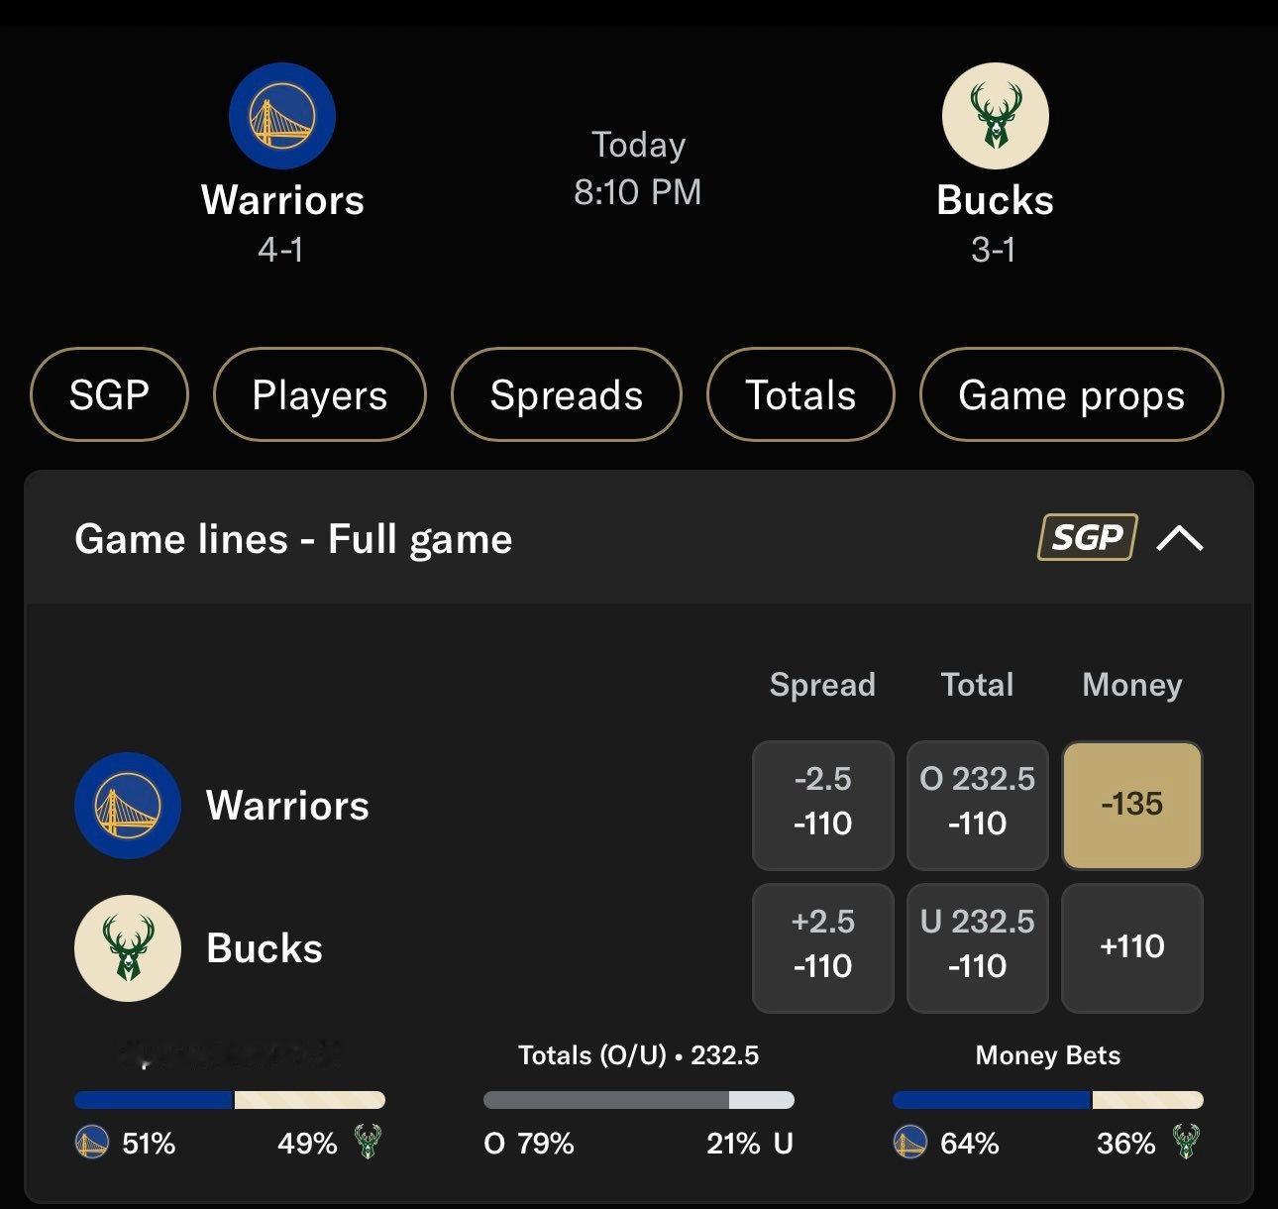This screenshot has width=1278, height=1209.
Task: Select Warriors -2.5 spread at -110
Action: coord(822,805)
